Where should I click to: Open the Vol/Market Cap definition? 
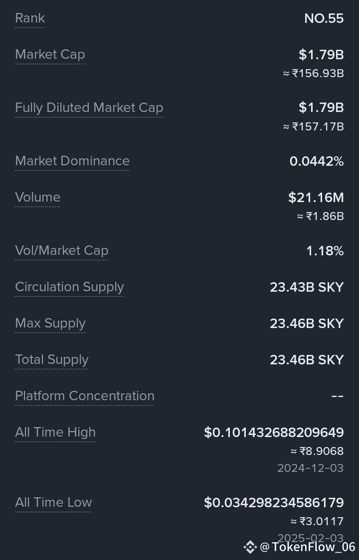click(x=61, y=251)
